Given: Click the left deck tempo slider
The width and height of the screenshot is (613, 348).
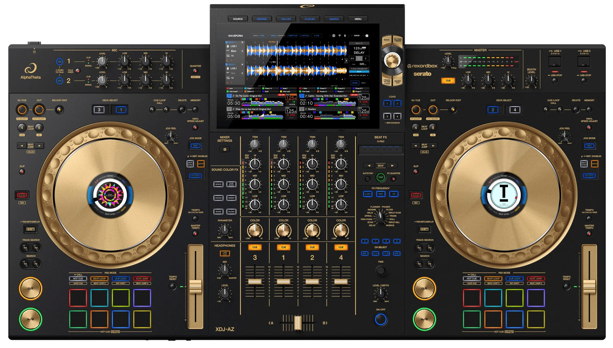Looking at the screenshot, I should [196, 286].
